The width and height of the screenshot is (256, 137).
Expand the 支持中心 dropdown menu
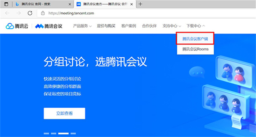click(172, 26)
